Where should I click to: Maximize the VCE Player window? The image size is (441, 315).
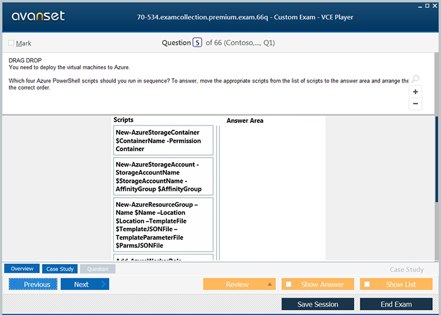tap(427, 6)
